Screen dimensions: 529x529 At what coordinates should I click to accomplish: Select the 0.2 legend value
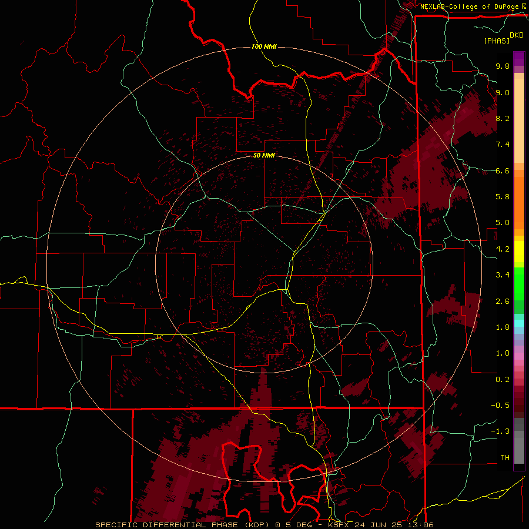pyautogui.click(x=503, y=380)
